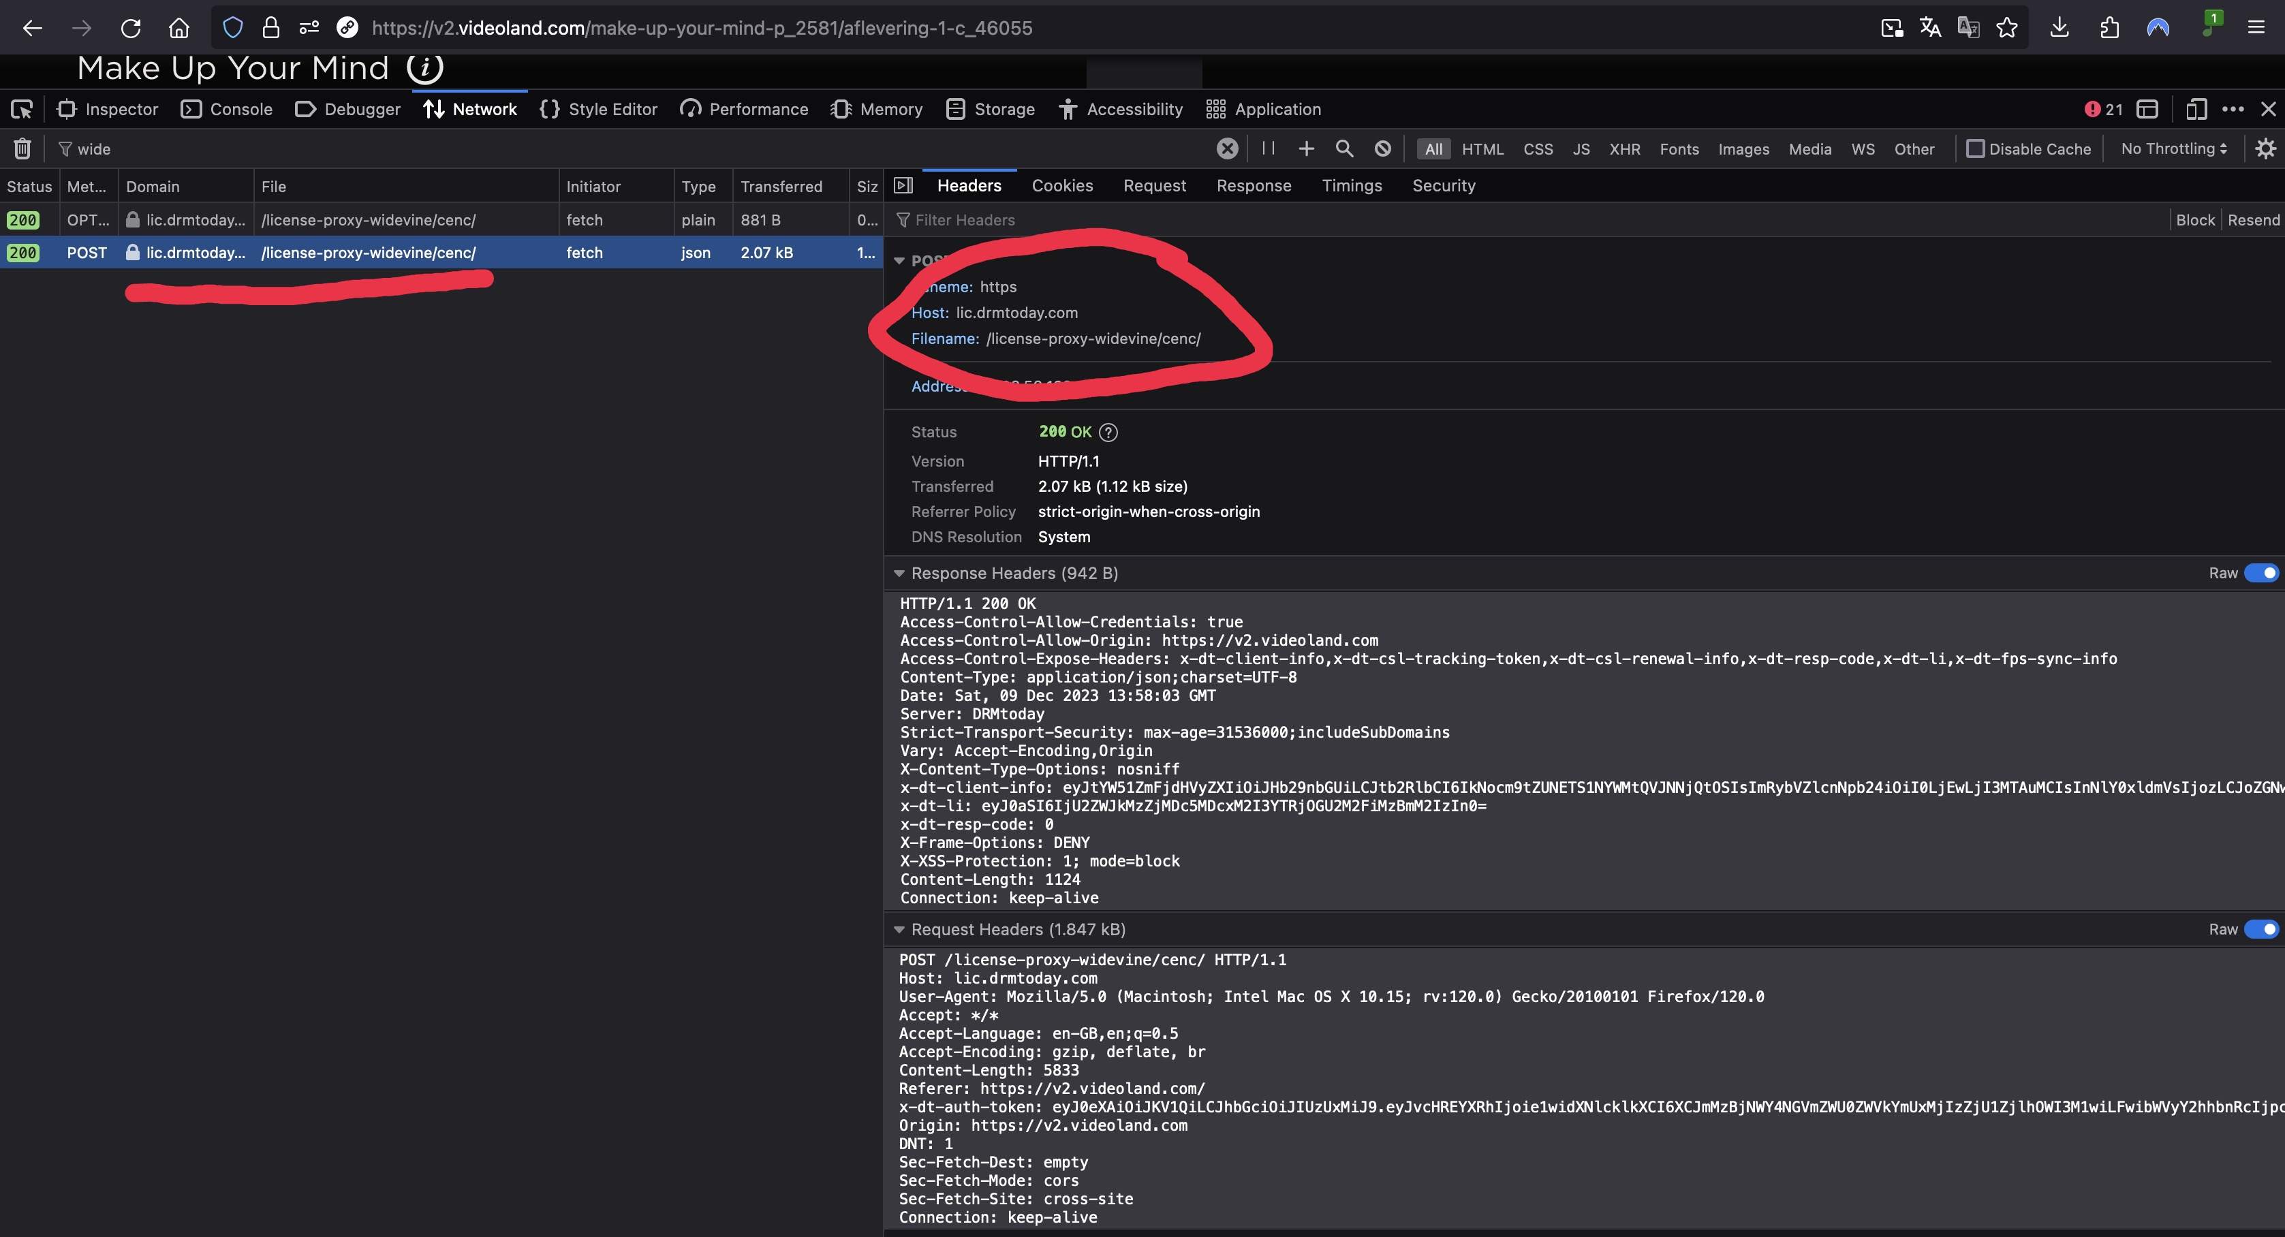Viewport: 2285px width, 1237px height.
Task: Open network search magnifier icon
Action: click(x=1345, y=149)
